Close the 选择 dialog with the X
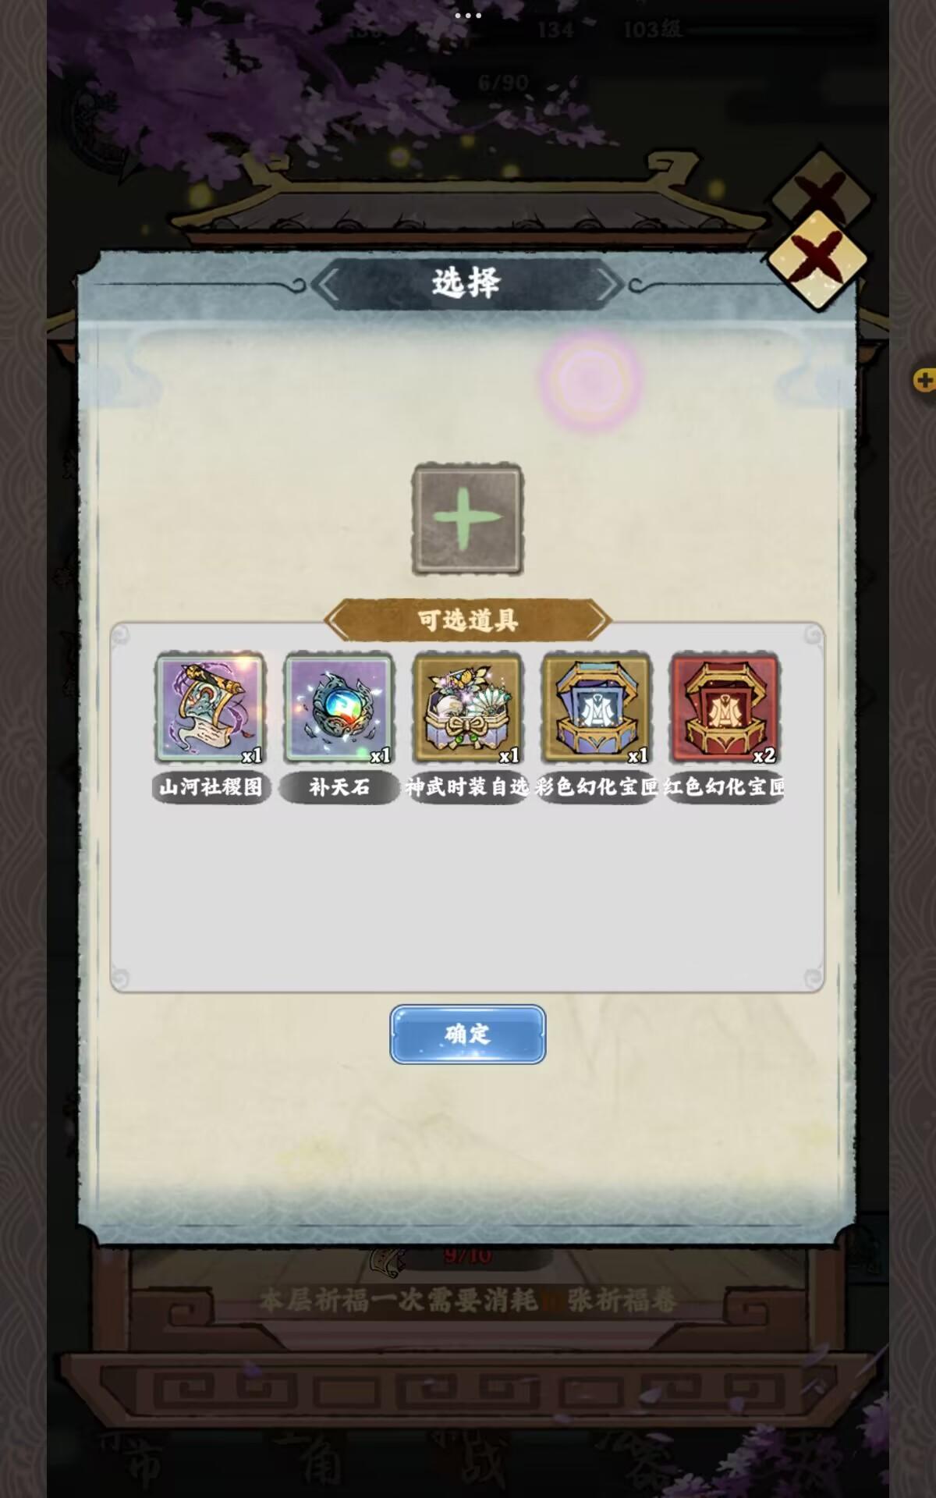 (x=817, y=259)
